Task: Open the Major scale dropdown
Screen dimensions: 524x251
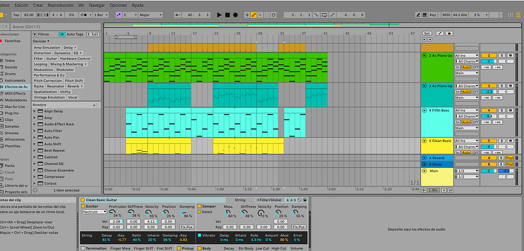Action: click(150, 15)
